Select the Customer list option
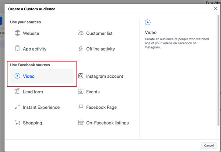The width and height of the screenshot is (221, 152). click(x=99, y=33)
